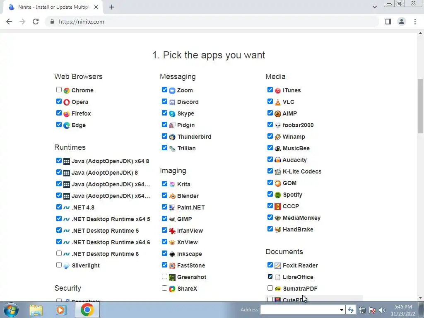This screenshot has width=424, height=318.
Task: Click the HandBrake app icon
Action: tap(278, 229)
